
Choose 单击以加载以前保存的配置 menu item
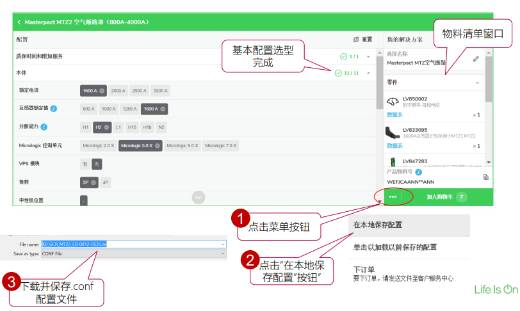pyautogui.click(x=395, y=247)
